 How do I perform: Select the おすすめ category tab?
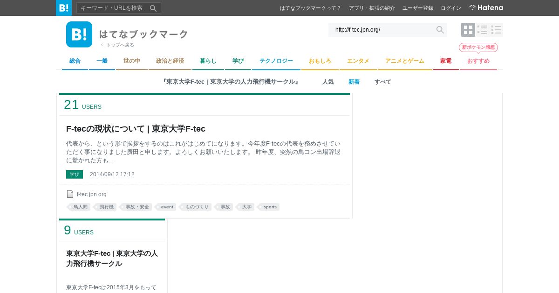click(478, 61)
